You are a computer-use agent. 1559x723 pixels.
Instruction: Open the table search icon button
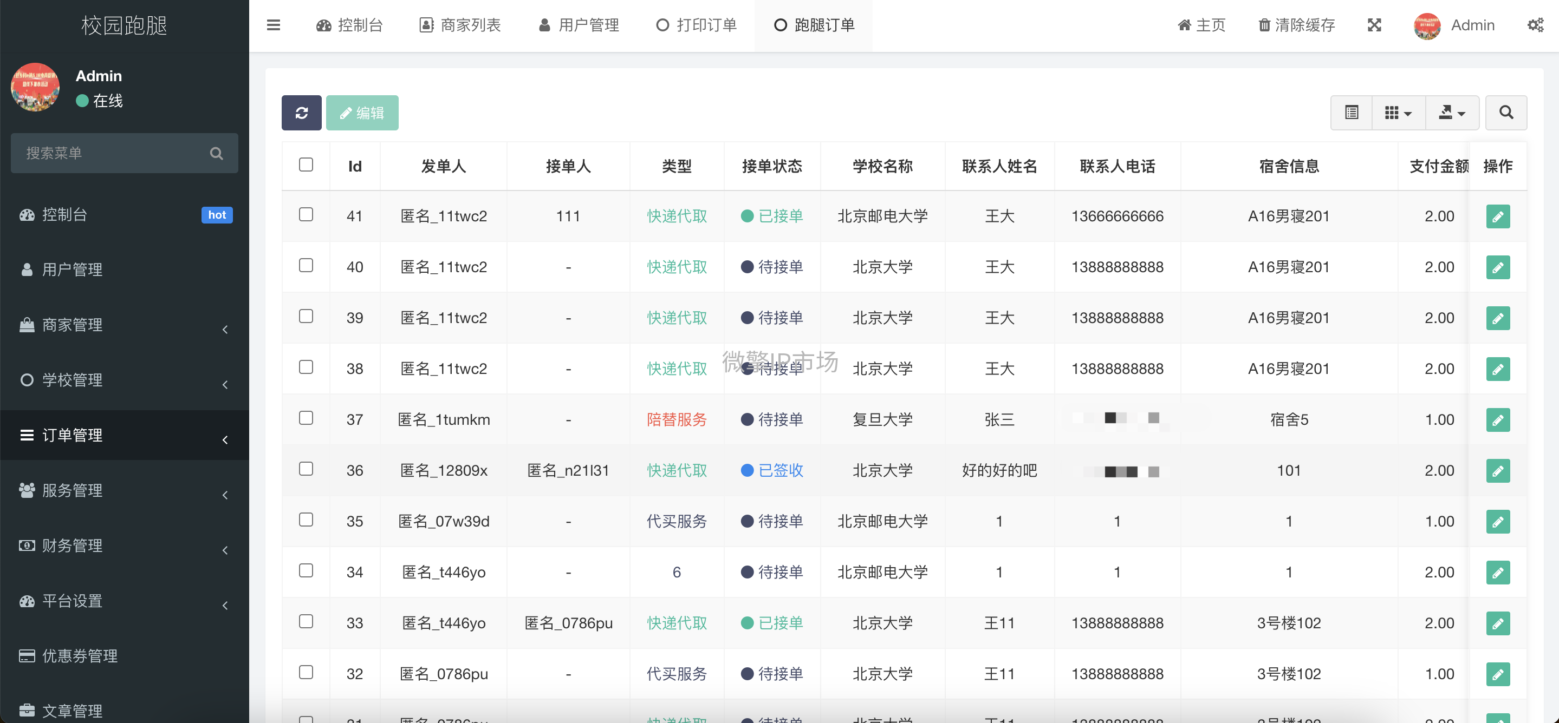(1506, 113)
